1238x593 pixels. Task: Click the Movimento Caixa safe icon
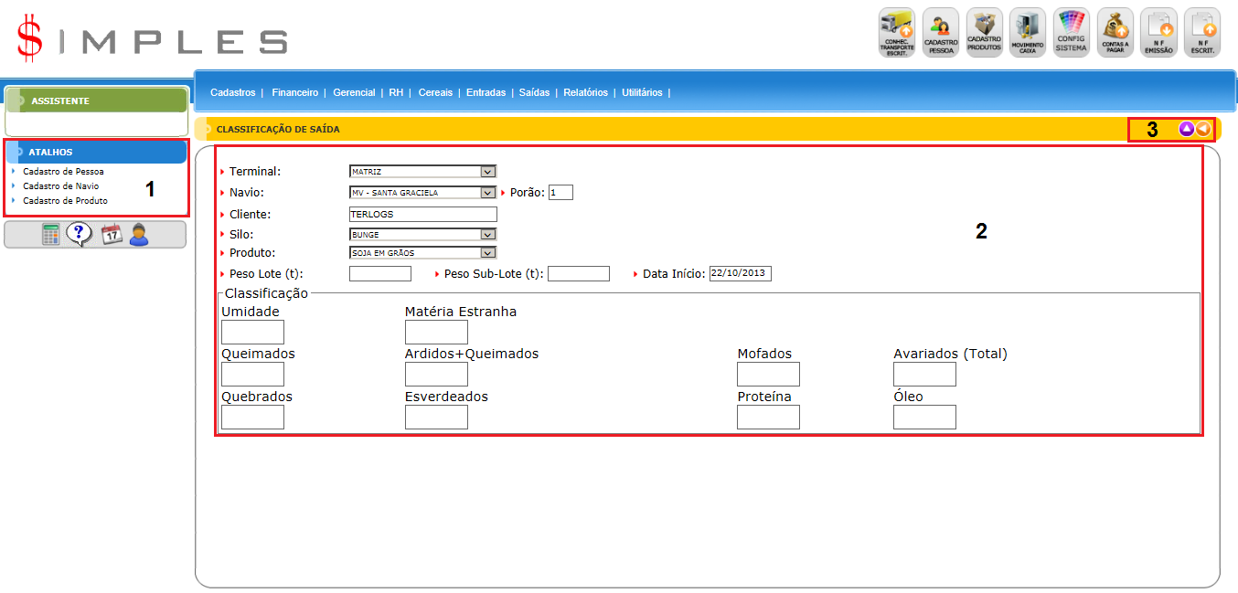click(x=1028, y=32)
